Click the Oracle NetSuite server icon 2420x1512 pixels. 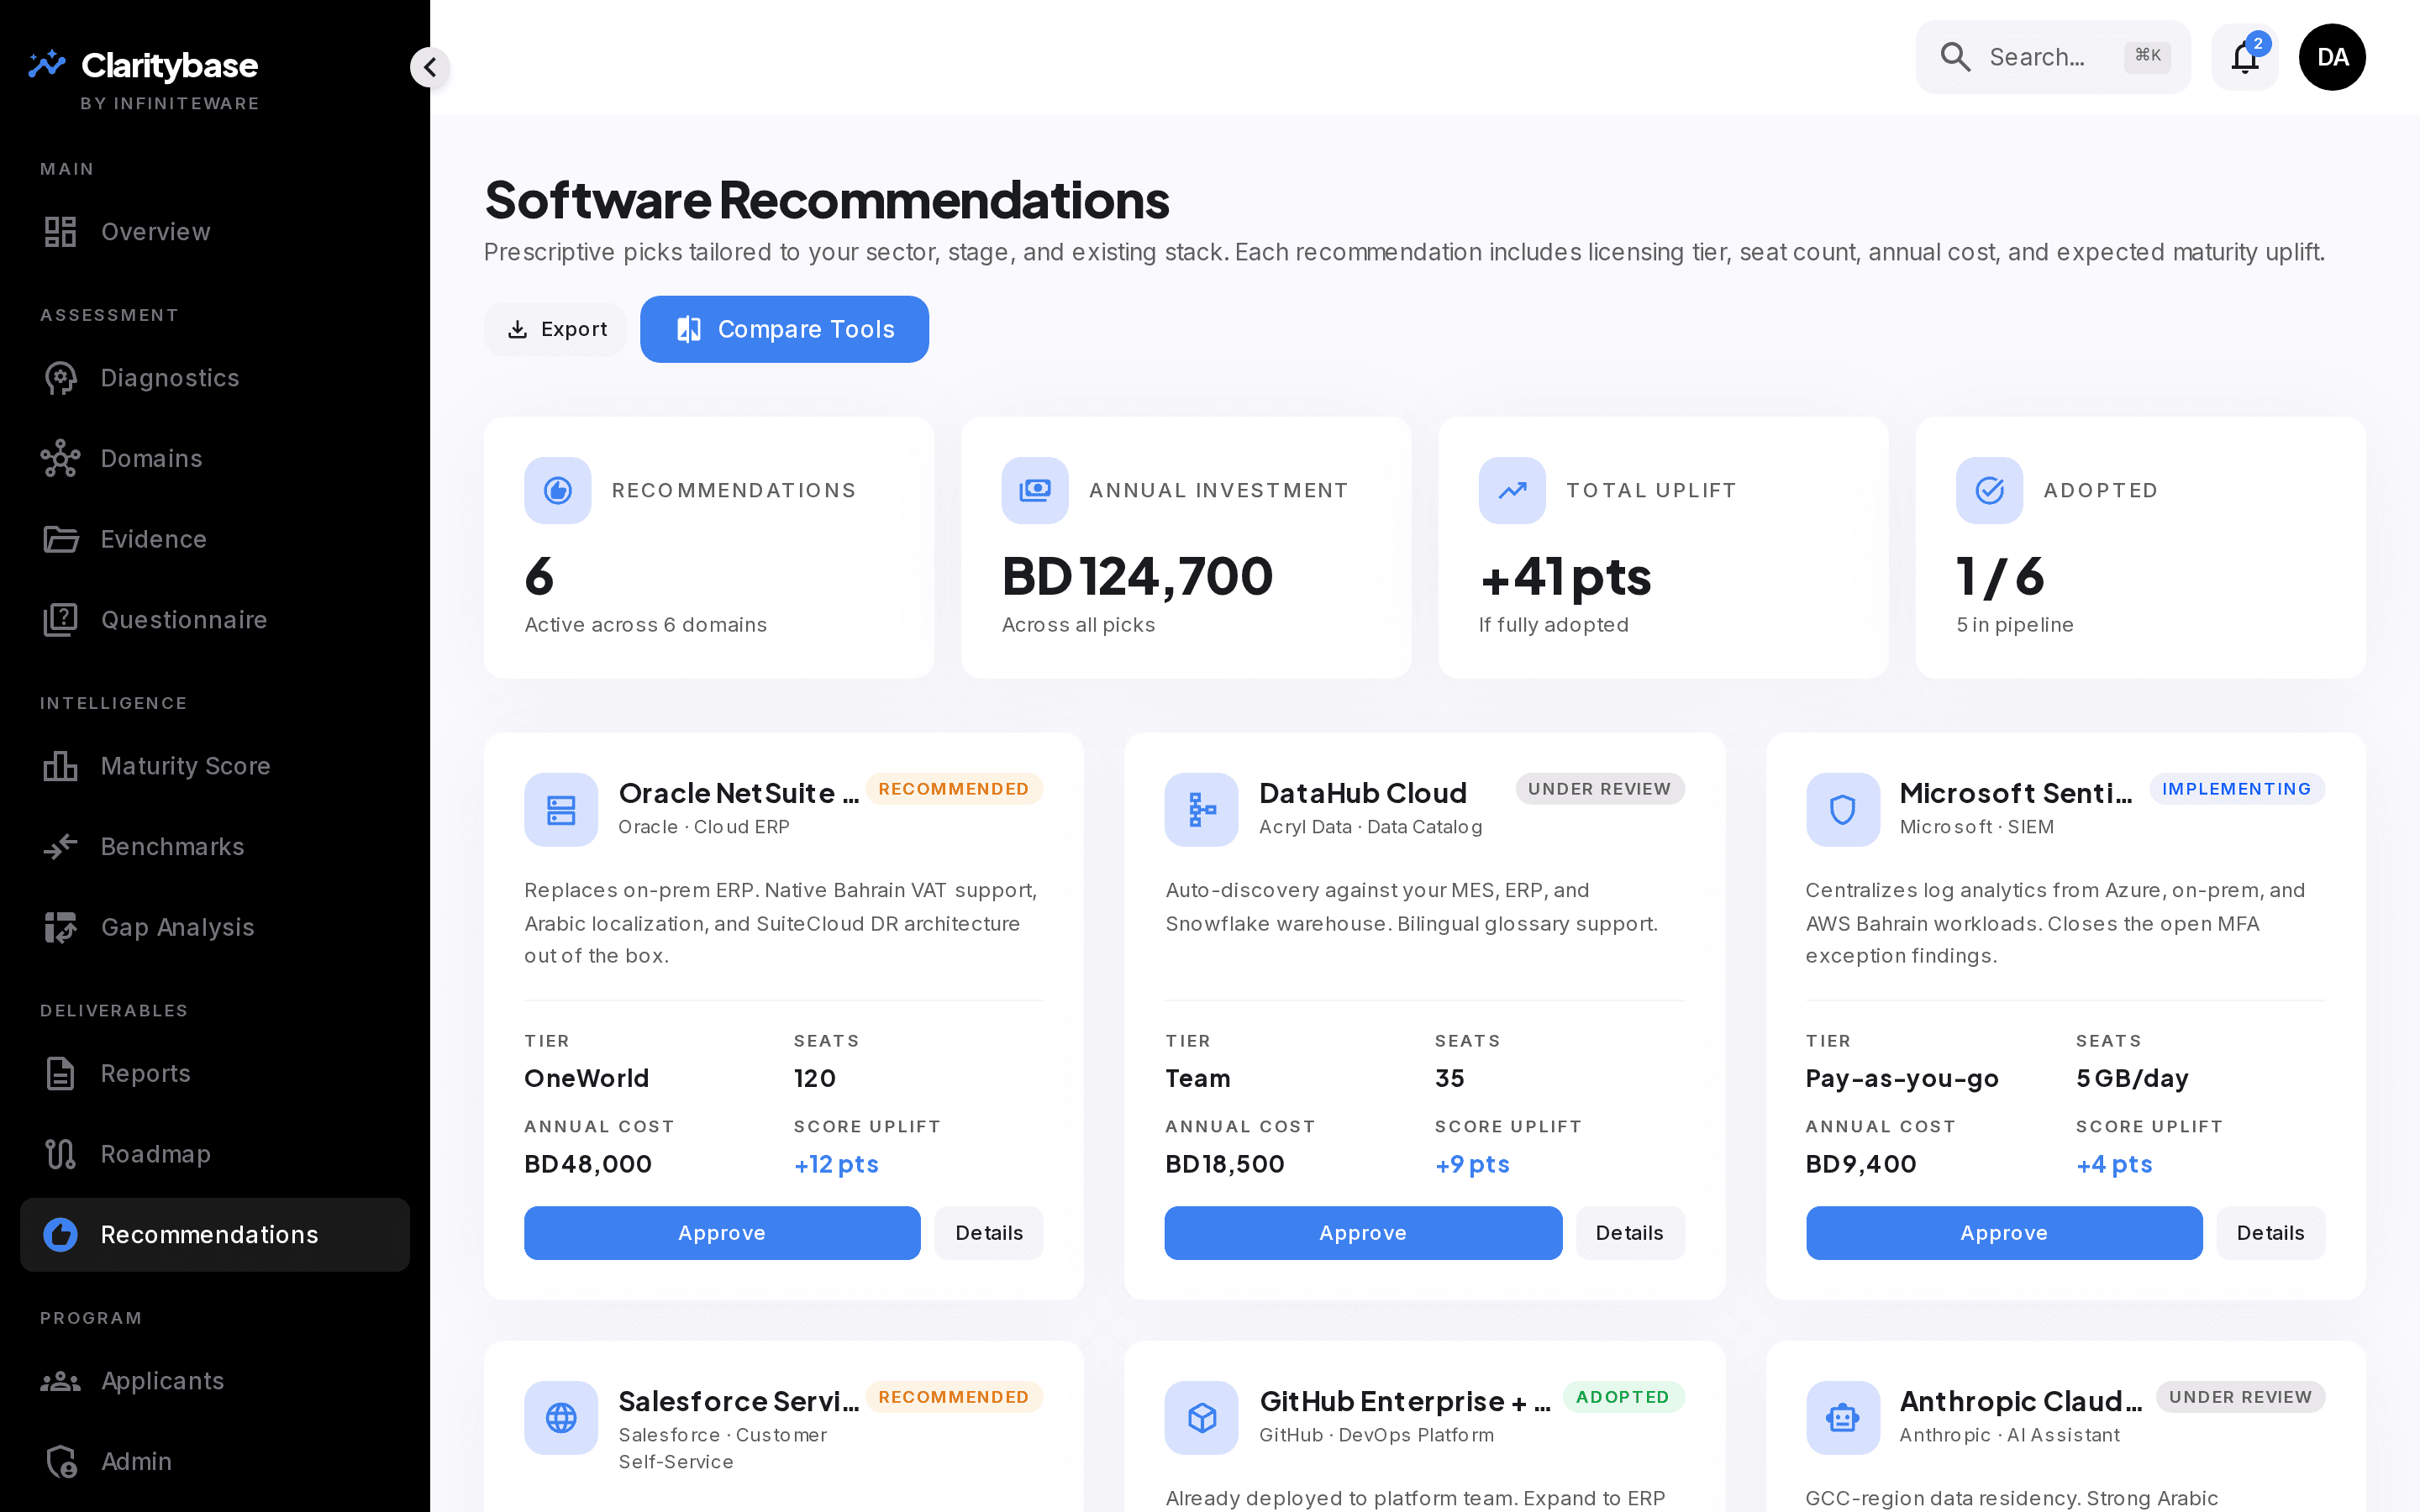pyautogui.click(x=561, y=810)
